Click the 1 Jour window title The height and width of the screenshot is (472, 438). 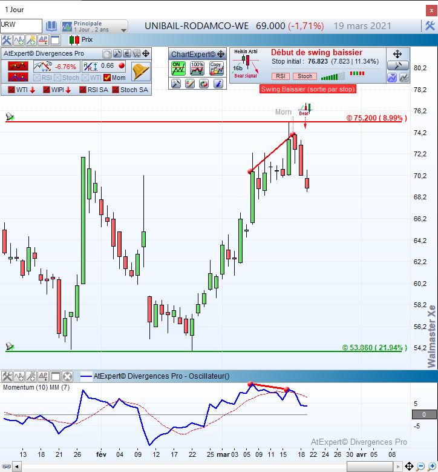pos(14,10)
